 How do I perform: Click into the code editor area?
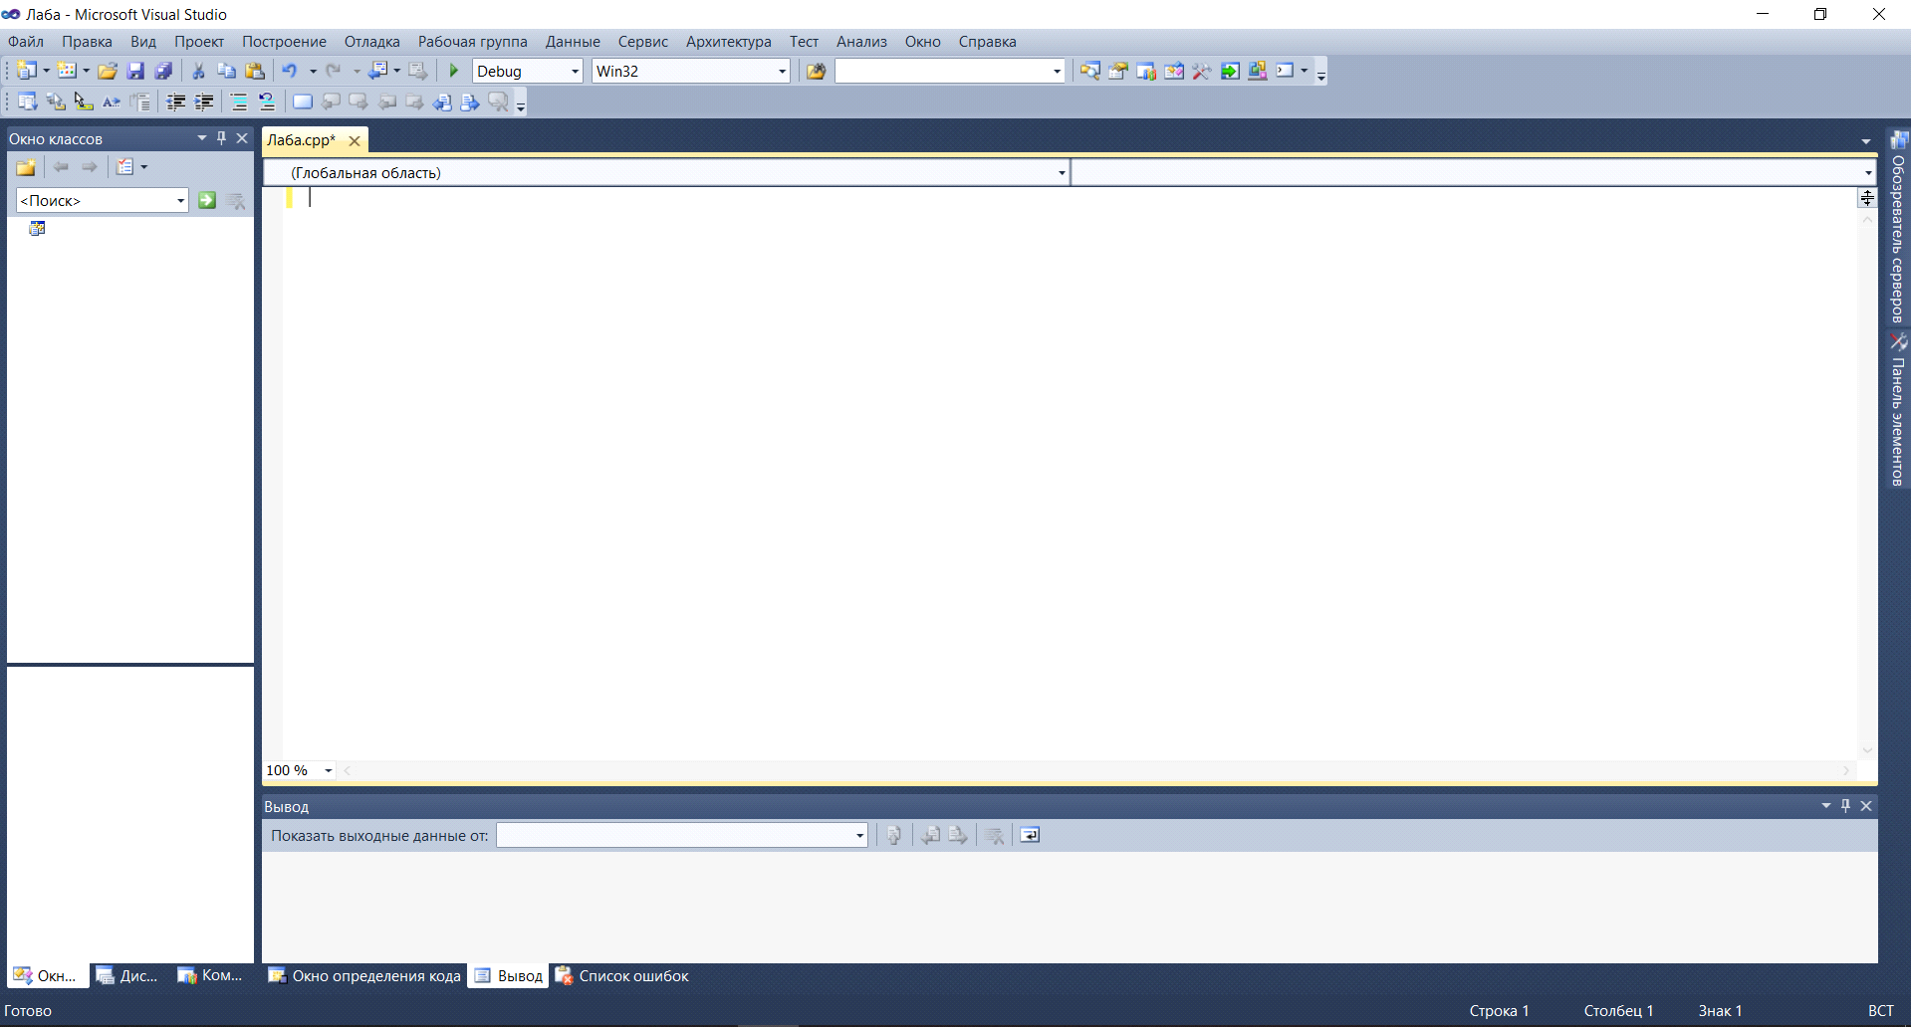[1070, 474]
